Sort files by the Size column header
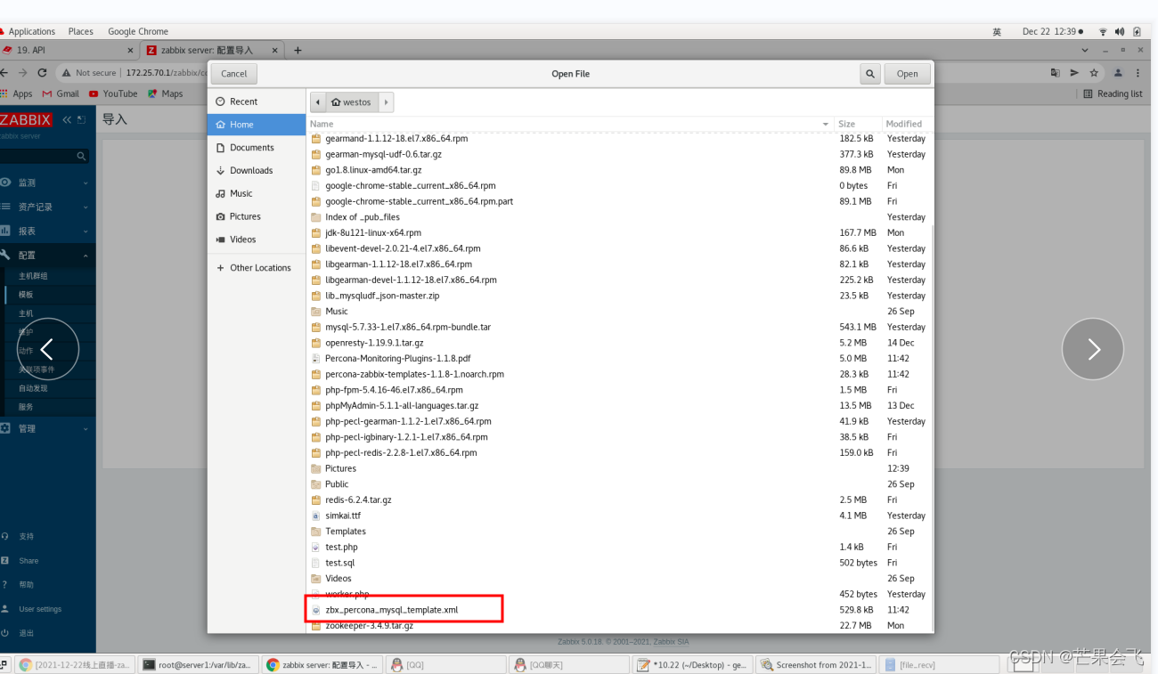Viewport: 1158px width, 674px height. point(857,124)
